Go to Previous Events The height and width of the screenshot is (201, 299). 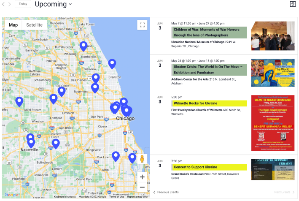point(166,192)
